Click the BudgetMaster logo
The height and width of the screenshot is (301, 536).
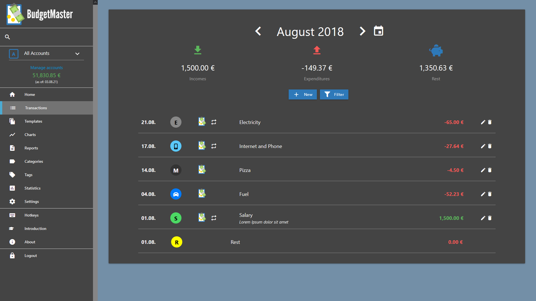click(40, 14)
